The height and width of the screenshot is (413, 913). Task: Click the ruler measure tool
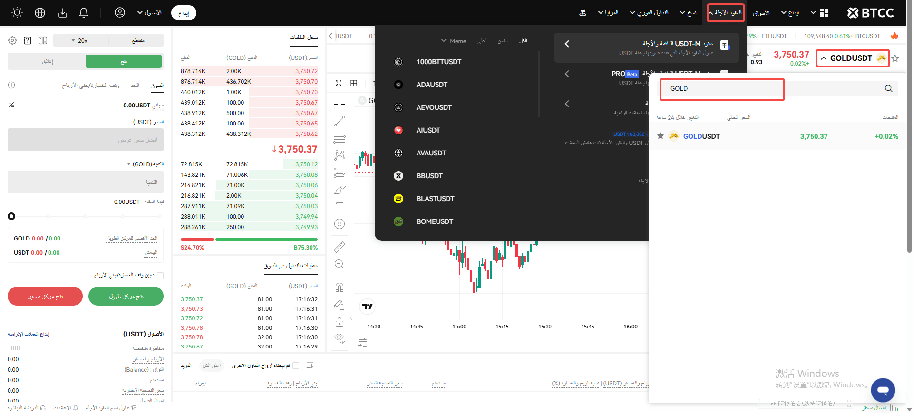coord(340,247)
